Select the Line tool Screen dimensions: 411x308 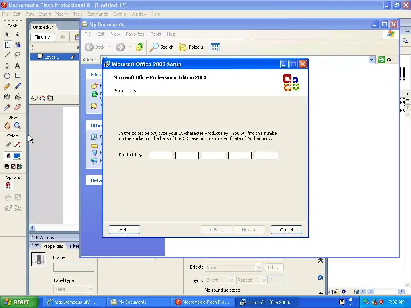[7, 55]
